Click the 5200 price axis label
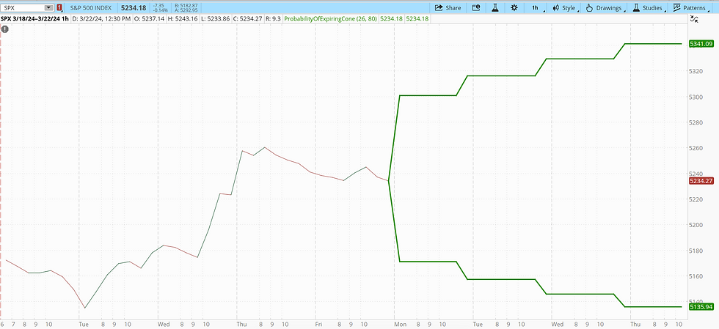This screenshot has width=719, height=329. click(x=696, y=224)
